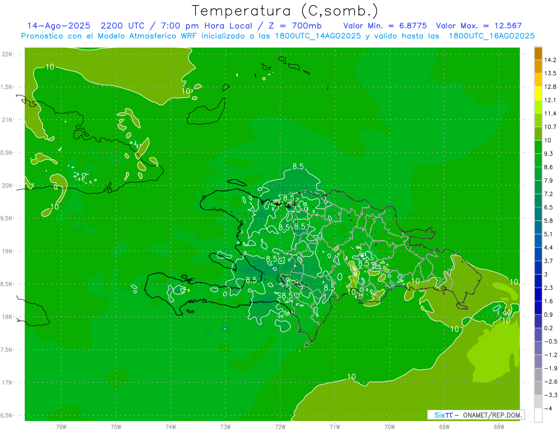Viewport: 560px width, 433px height.
Task: Click the "68W" longitude axis label
Action: 499,427
